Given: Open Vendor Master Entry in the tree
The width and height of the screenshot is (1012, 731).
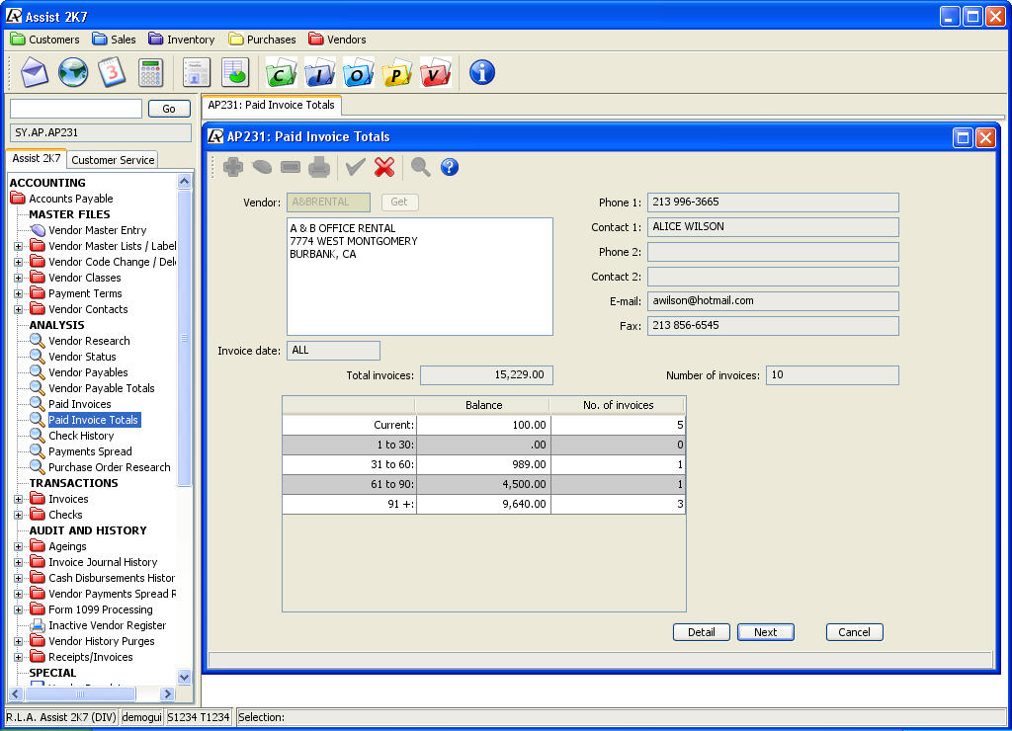Looking at the screenshot, I should pyautogui.click(x=97, y=230).
